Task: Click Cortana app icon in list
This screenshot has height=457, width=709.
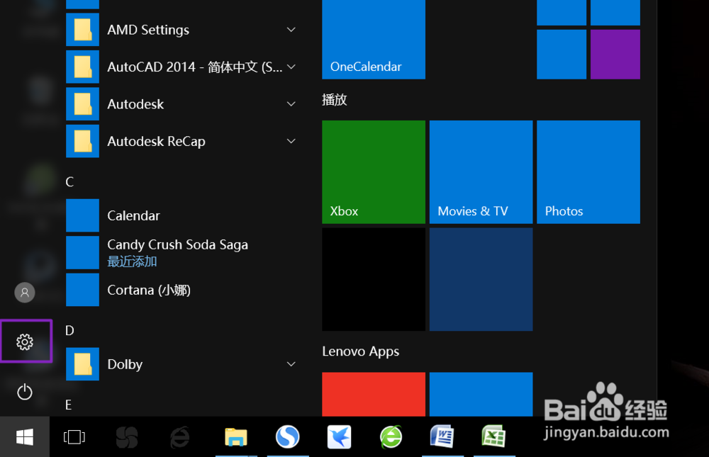Action: 82,290
